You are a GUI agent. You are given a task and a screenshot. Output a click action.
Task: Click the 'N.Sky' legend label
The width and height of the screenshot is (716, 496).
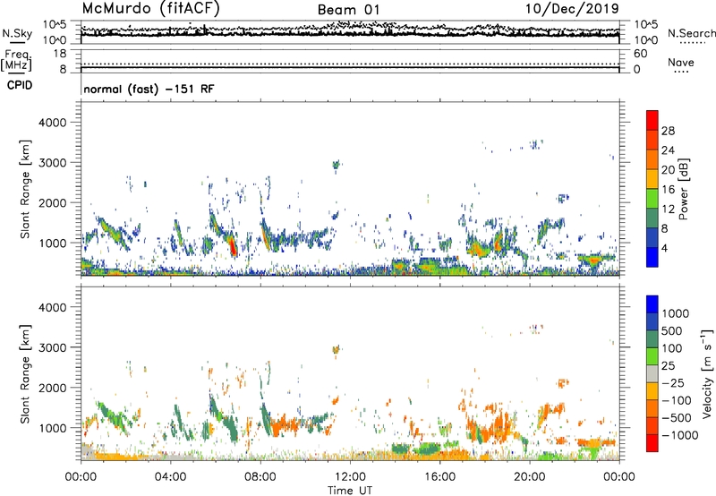[x=17, y=33]
